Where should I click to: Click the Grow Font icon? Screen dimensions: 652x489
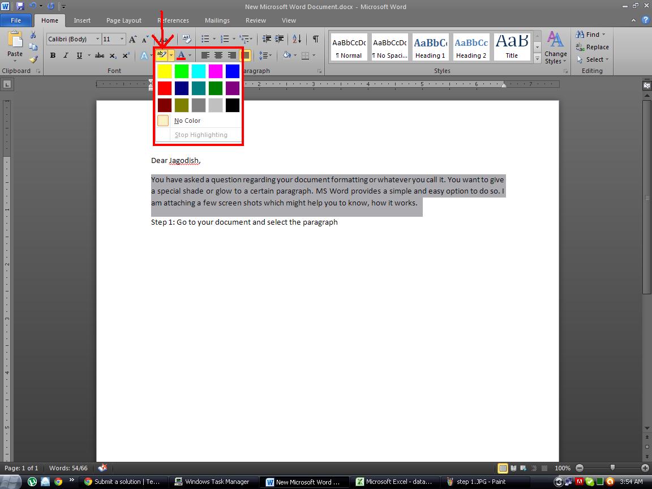point(132,39)
